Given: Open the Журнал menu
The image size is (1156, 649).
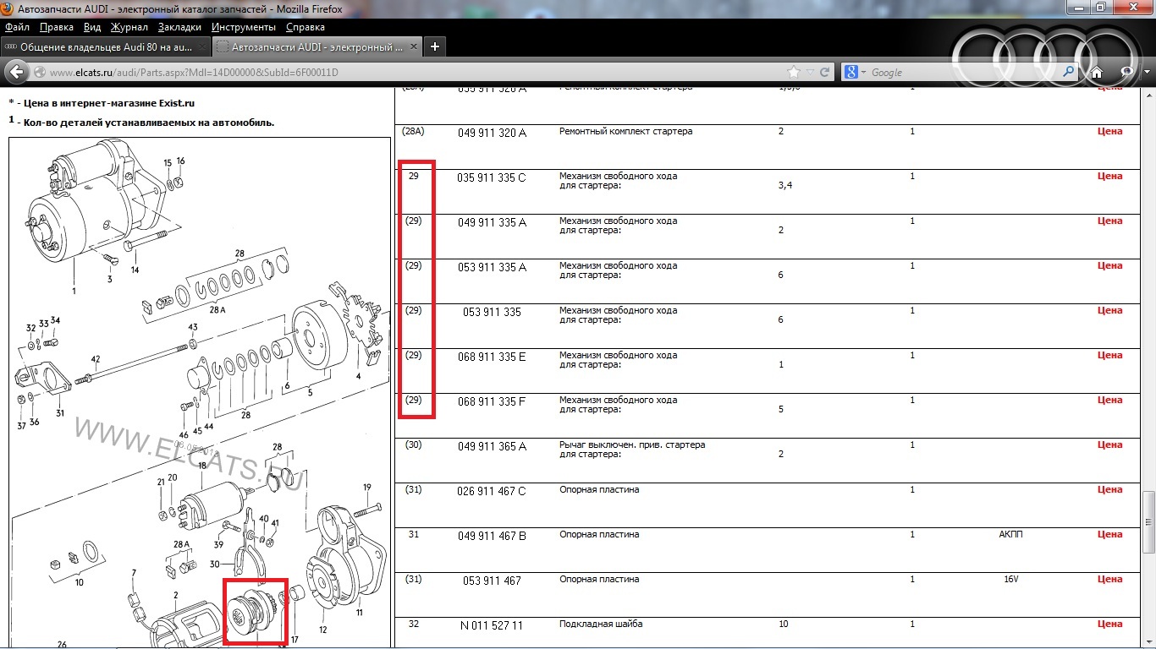Looking at the screenshot, I should (x=129, y=27).
